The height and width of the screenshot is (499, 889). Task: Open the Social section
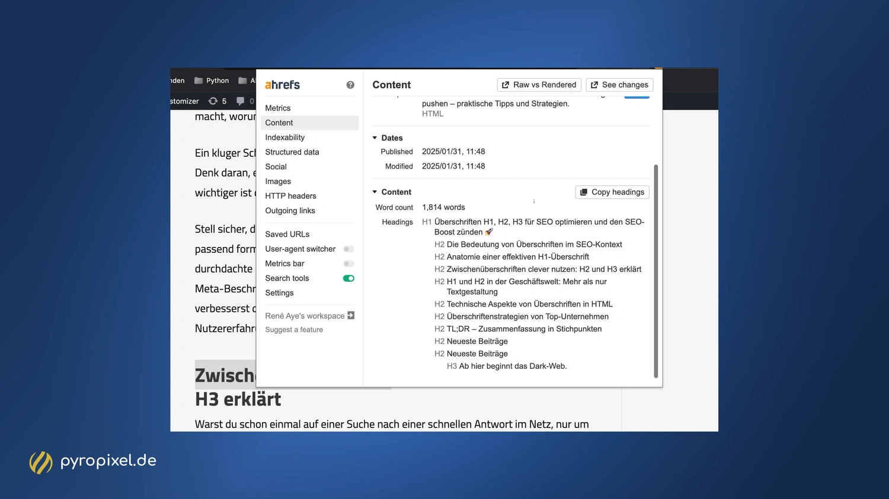pos(276,166)
